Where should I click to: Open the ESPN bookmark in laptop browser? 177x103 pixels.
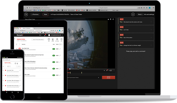[x=78, y=10]
